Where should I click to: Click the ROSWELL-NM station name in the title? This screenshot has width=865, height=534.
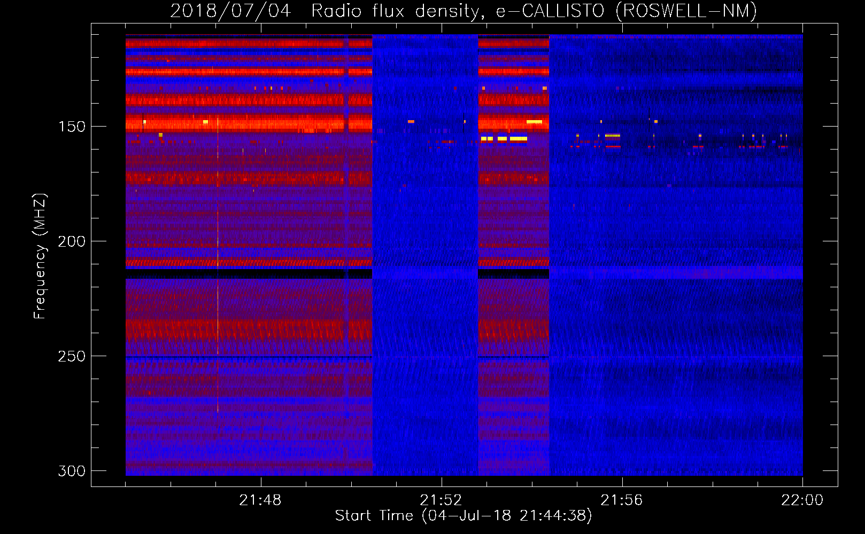[686, 11]
